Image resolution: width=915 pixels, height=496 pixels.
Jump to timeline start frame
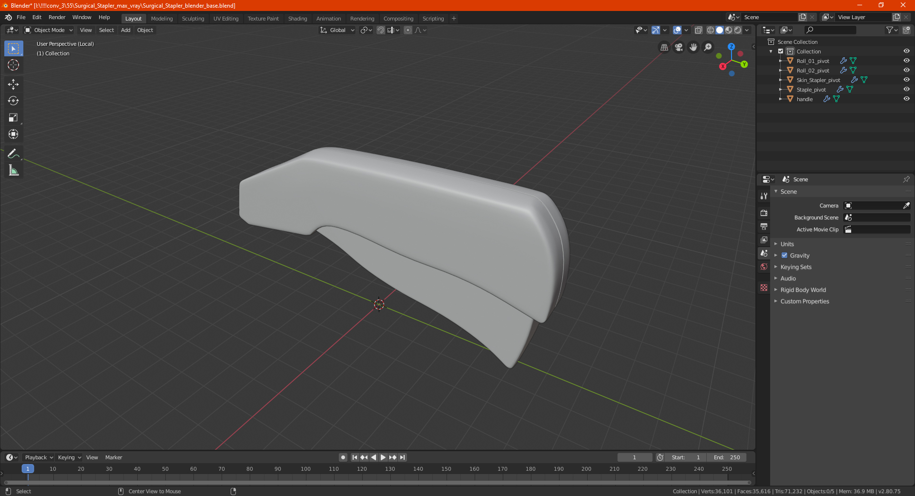click(x=355, y=457)
